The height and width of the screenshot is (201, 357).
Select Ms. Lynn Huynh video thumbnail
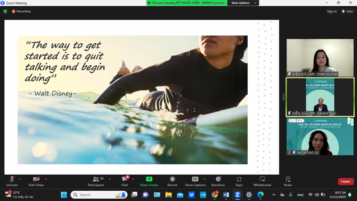(320, 58)
